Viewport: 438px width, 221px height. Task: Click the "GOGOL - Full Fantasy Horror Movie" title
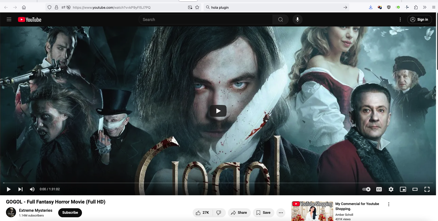[56, 202]
